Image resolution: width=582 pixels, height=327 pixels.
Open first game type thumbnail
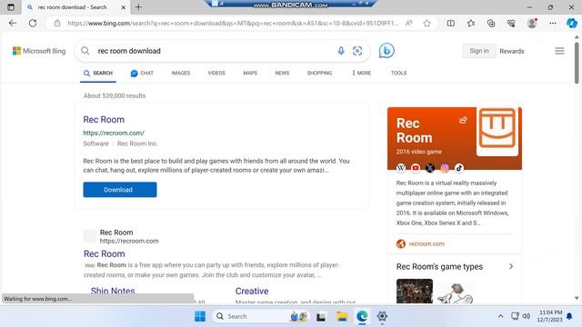point(415,291)
